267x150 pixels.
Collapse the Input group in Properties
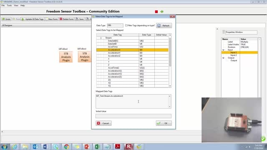pos(224,50)
